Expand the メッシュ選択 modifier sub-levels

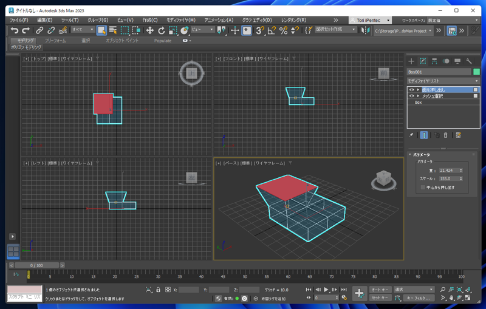click(418, 96)
